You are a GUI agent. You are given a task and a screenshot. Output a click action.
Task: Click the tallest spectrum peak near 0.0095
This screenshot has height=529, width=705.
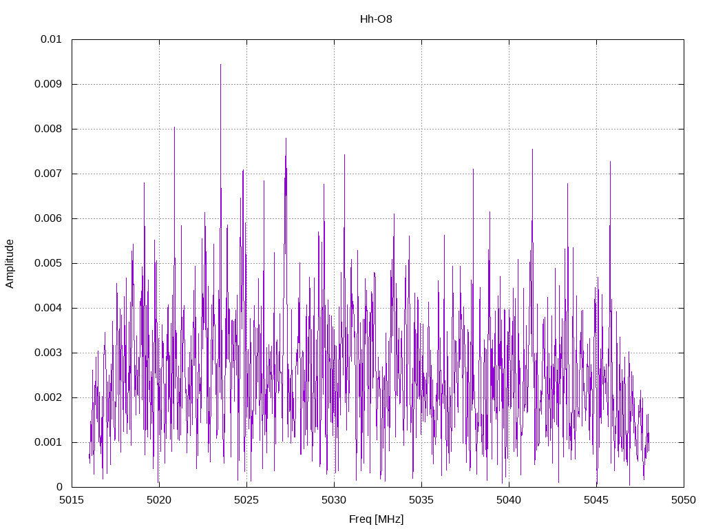click(x=220, y=65)
